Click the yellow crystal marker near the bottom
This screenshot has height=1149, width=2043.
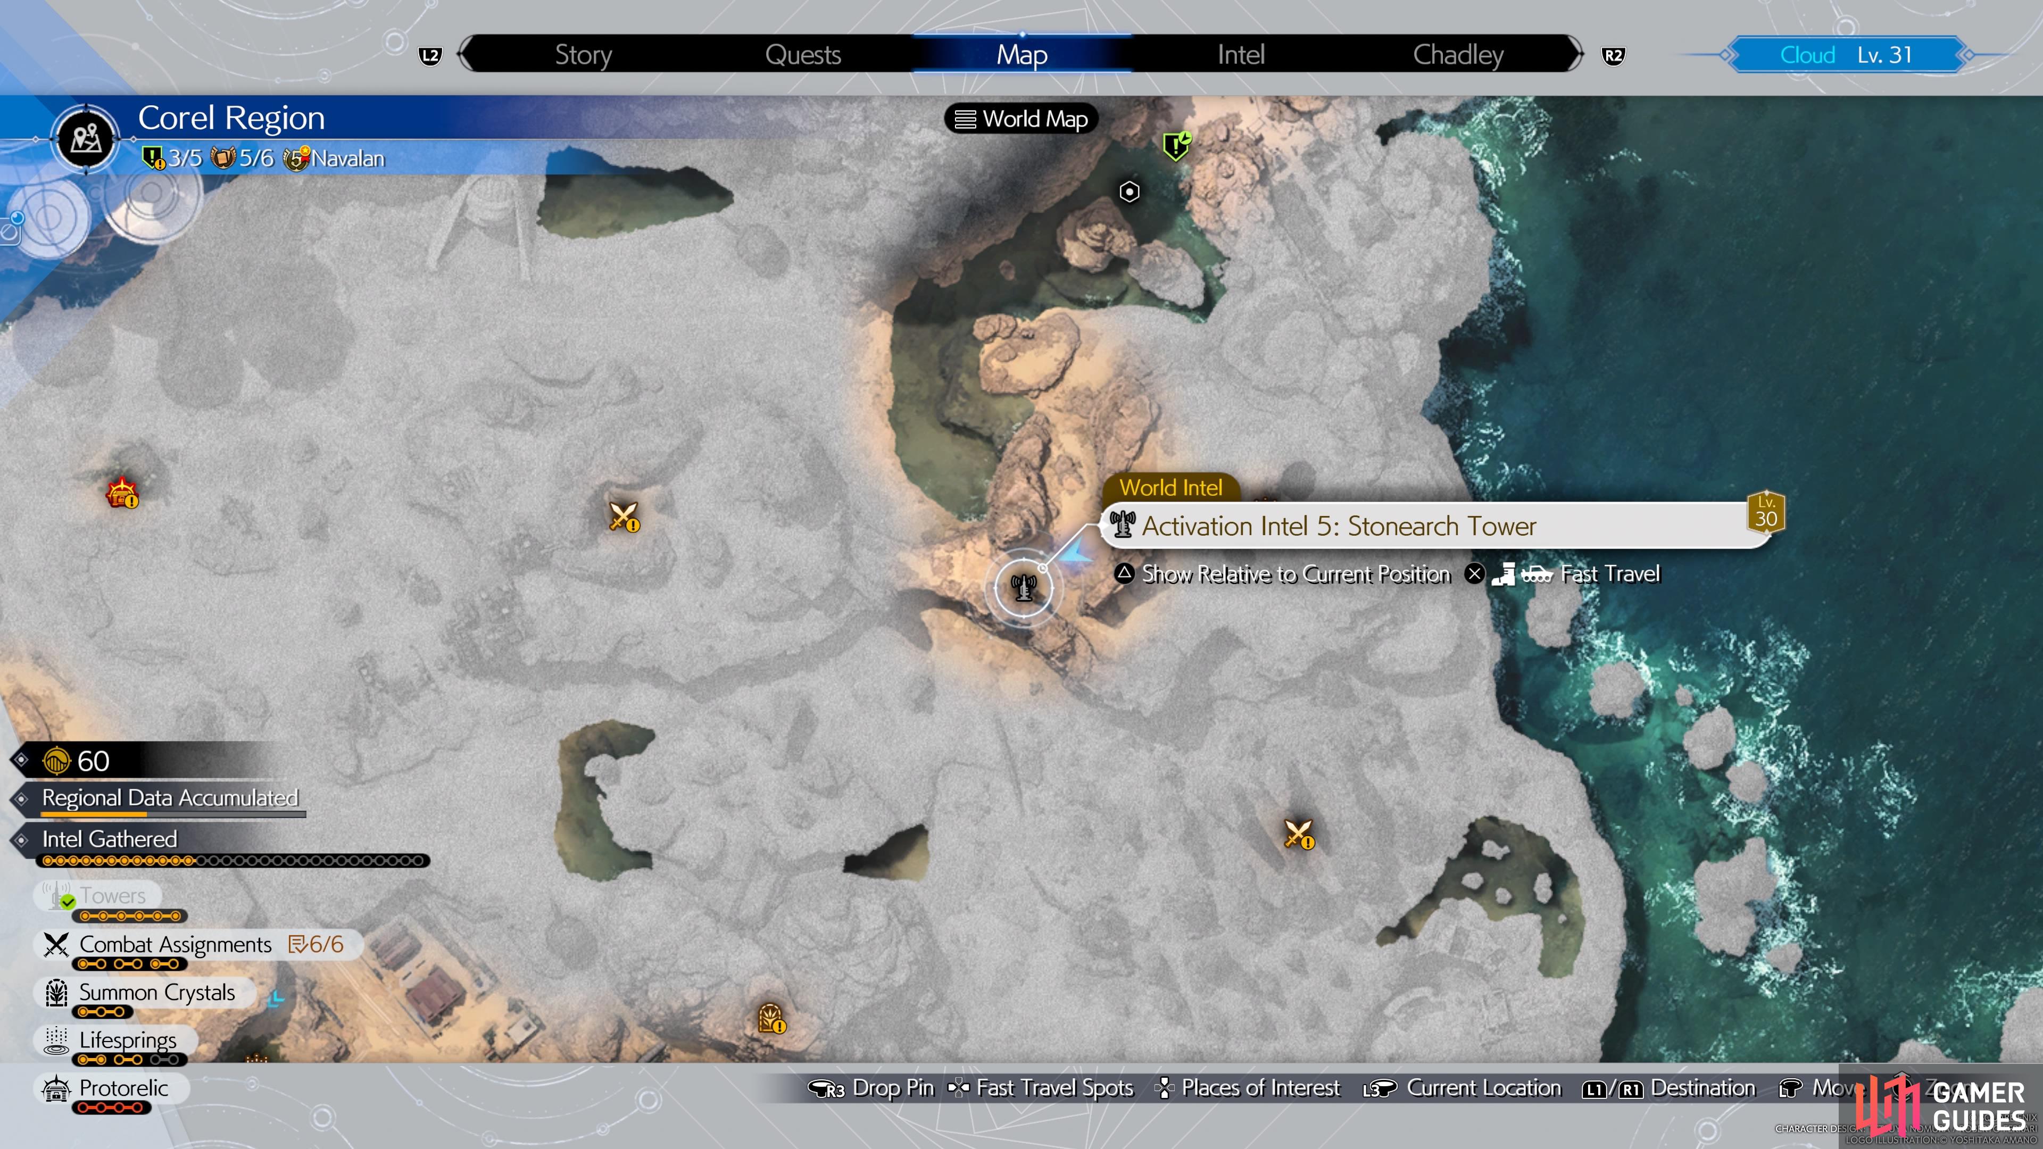(x=771, y=1018)
